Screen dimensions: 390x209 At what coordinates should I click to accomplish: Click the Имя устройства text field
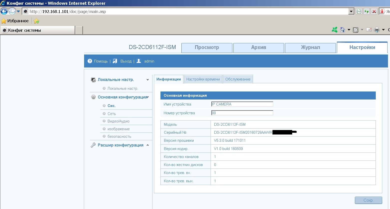(242, 104)
